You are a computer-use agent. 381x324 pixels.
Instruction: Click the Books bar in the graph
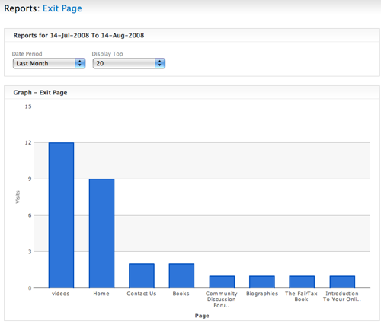pyautogui.click(x=181, y=276)
